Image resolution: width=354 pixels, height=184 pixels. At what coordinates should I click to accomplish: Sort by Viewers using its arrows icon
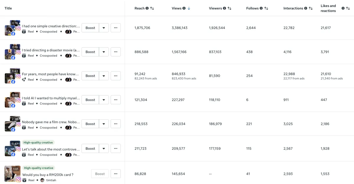tap(230, 8)
